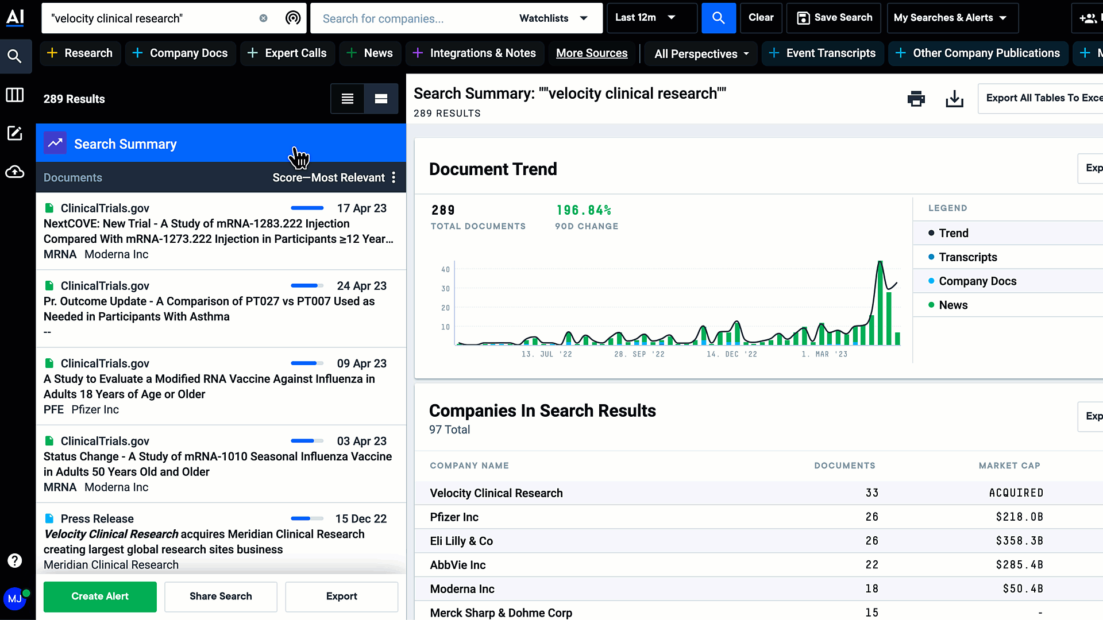Image resolution: width=1103 pixels, height=620 pixels.
Task: Click the AlphaSense AI logo
Action: 15,17
